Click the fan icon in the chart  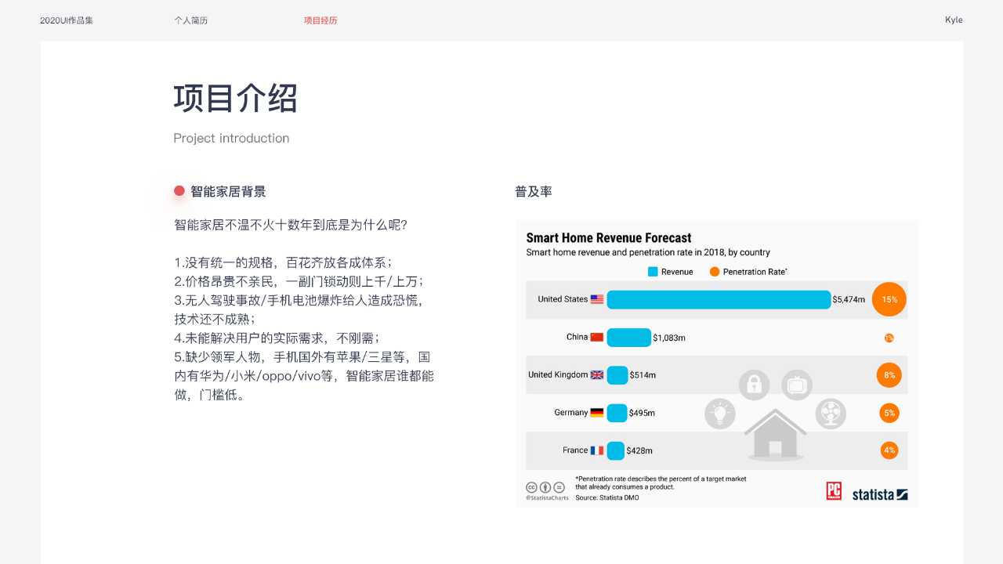point(831,413)
